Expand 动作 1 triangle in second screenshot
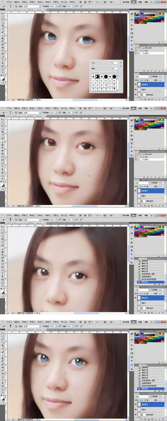This screenshot has height=421, width=167. 143,160
